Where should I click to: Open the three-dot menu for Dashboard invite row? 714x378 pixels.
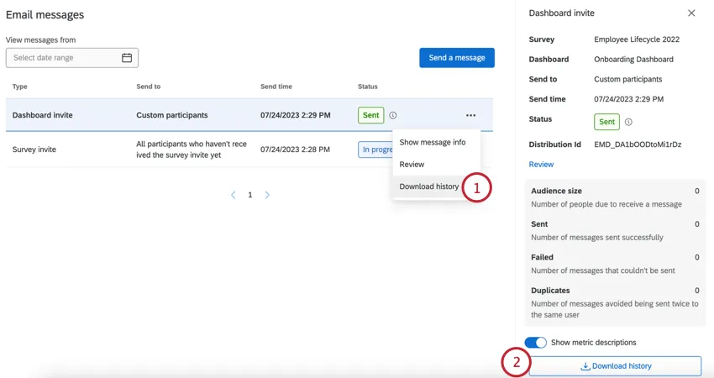(471, 115)
